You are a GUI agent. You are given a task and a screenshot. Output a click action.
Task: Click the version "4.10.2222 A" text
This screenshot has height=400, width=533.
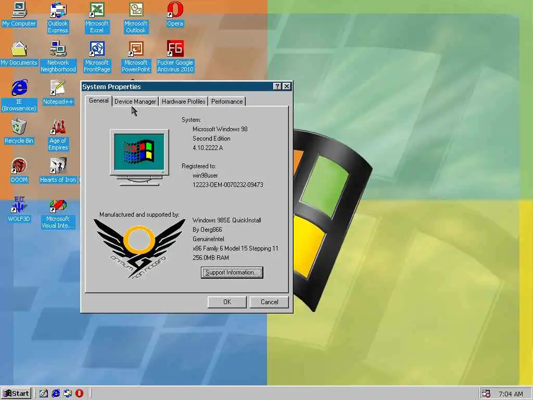tap(208, 147)
